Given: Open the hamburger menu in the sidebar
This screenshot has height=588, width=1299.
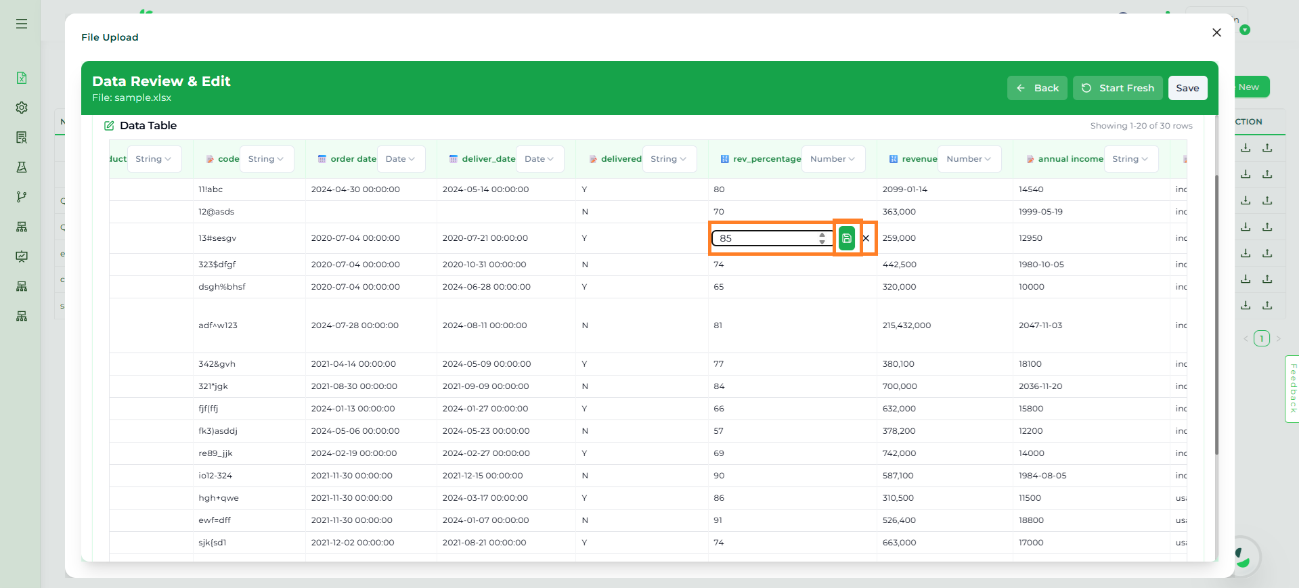Looking at the screenshot, I should (x=22, y=24).
